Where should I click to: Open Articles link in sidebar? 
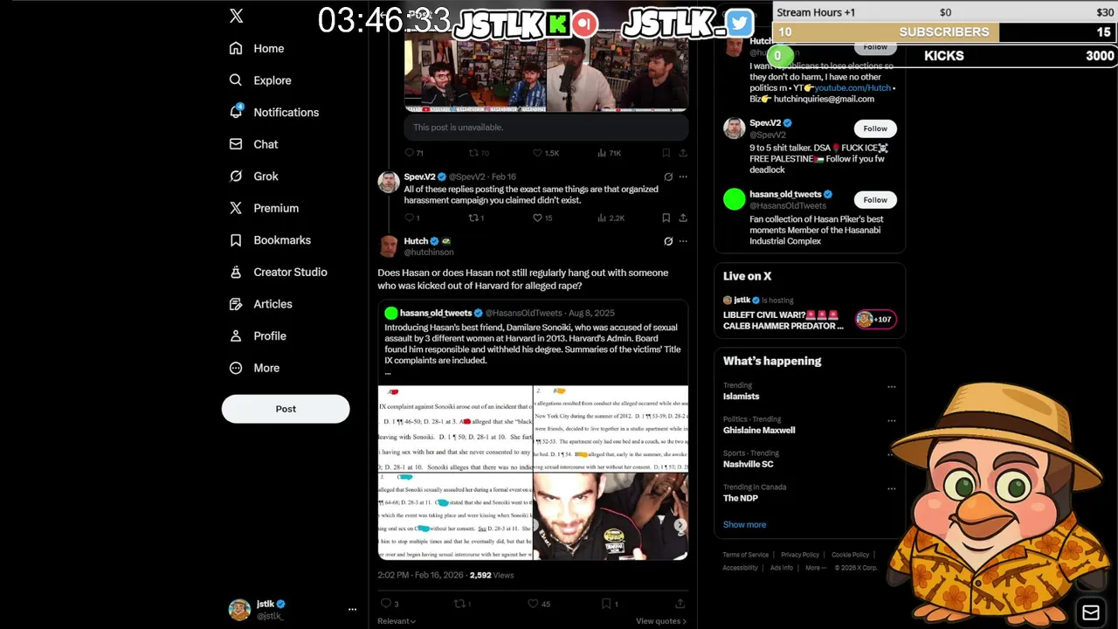(x=273, y=304)
